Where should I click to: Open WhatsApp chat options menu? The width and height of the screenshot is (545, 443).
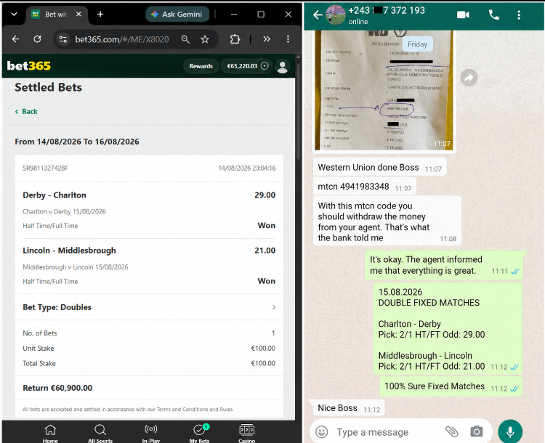click(x=519, y=15)
